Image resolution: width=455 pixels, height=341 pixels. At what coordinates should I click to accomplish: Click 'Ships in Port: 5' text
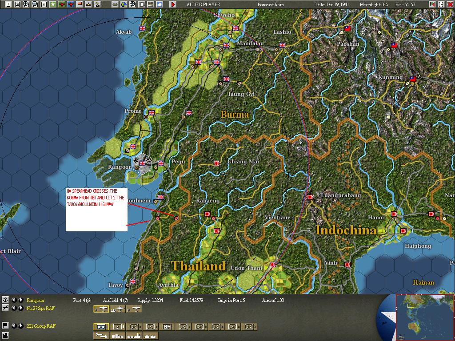(231, 300)
